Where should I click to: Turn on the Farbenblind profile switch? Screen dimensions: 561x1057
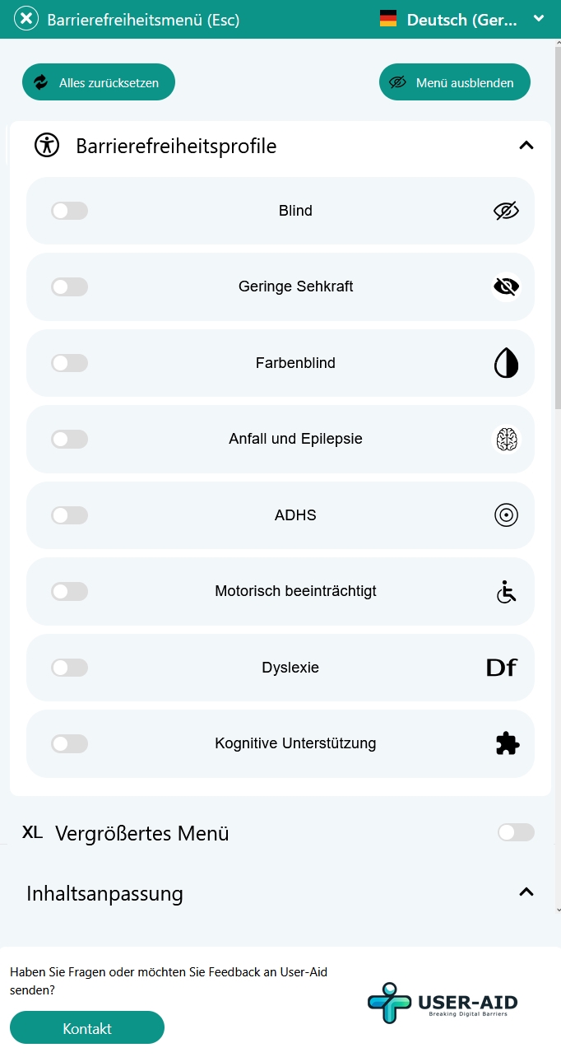pyautogui.click(x=70, y=363)
